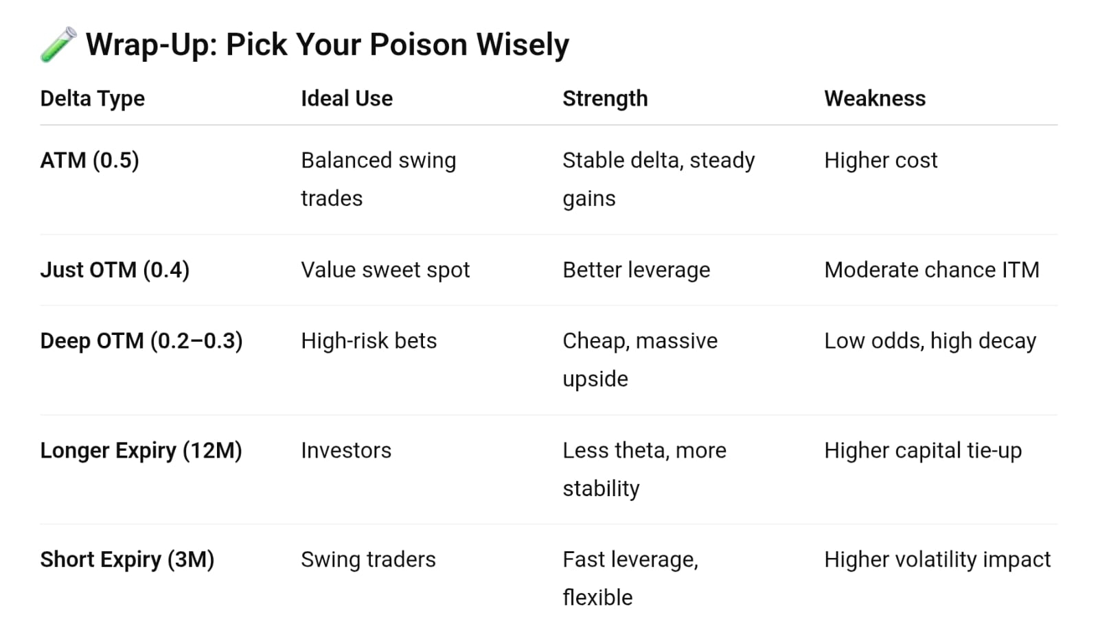Image resolution: width=1098 pixels, height=630 pixels.
Task: Select the Wrap-Up heading text
Action: point(328,45)
